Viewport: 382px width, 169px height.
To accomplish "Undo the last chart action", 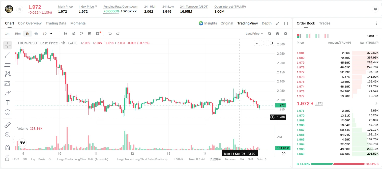I will pyautogui.click(x=110, y=34).
